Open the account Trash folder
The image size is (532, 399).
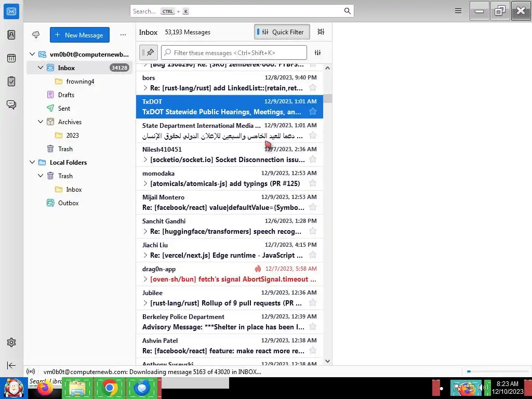(x=79, y=149)
